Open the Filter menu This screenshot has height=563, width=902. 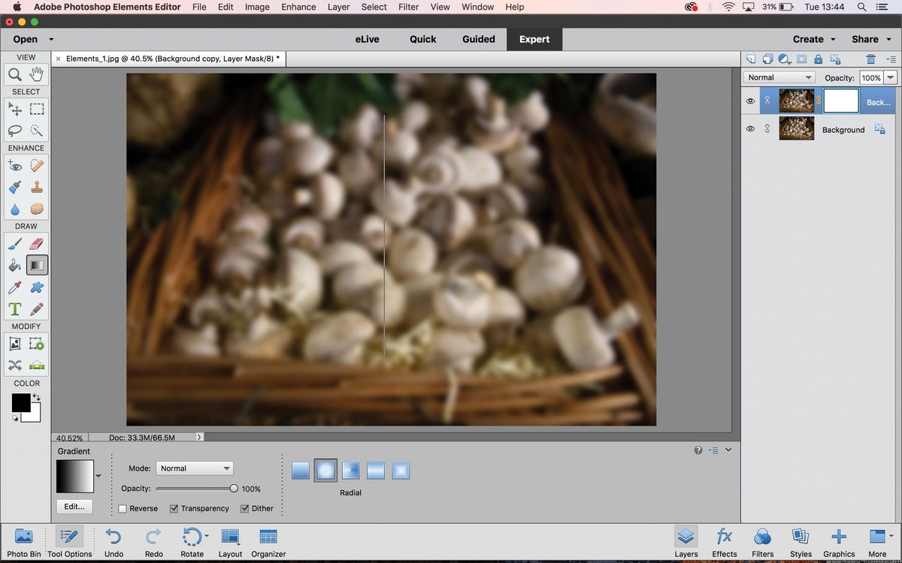409,7
